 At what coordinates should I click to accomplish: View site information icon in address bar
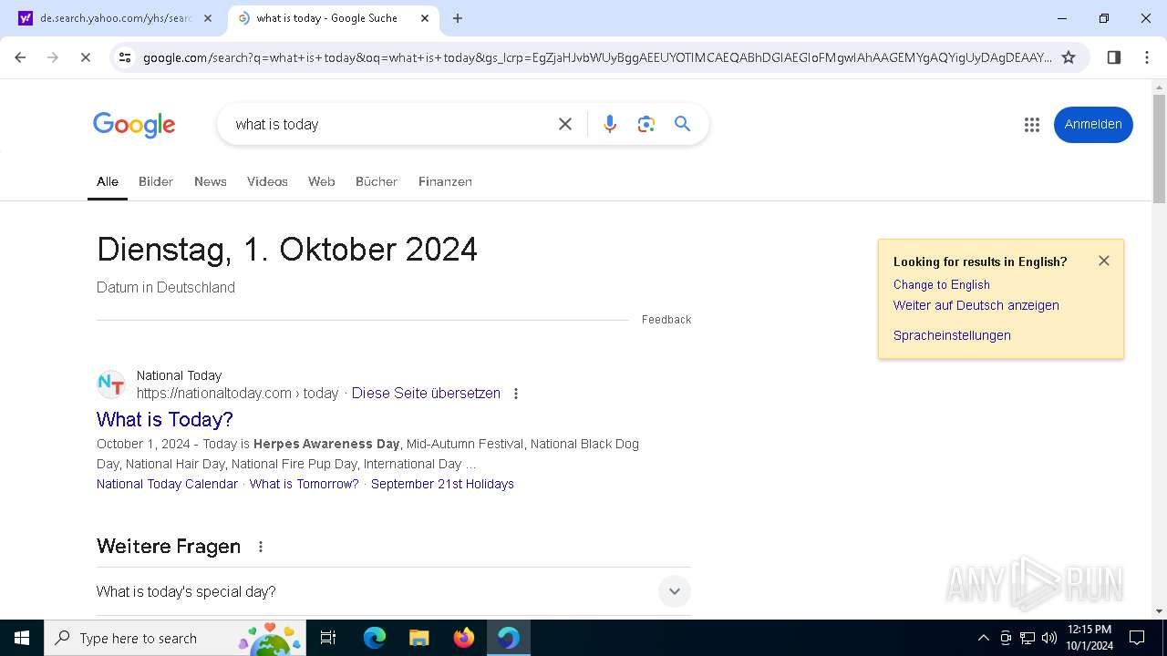click(125, 57)
